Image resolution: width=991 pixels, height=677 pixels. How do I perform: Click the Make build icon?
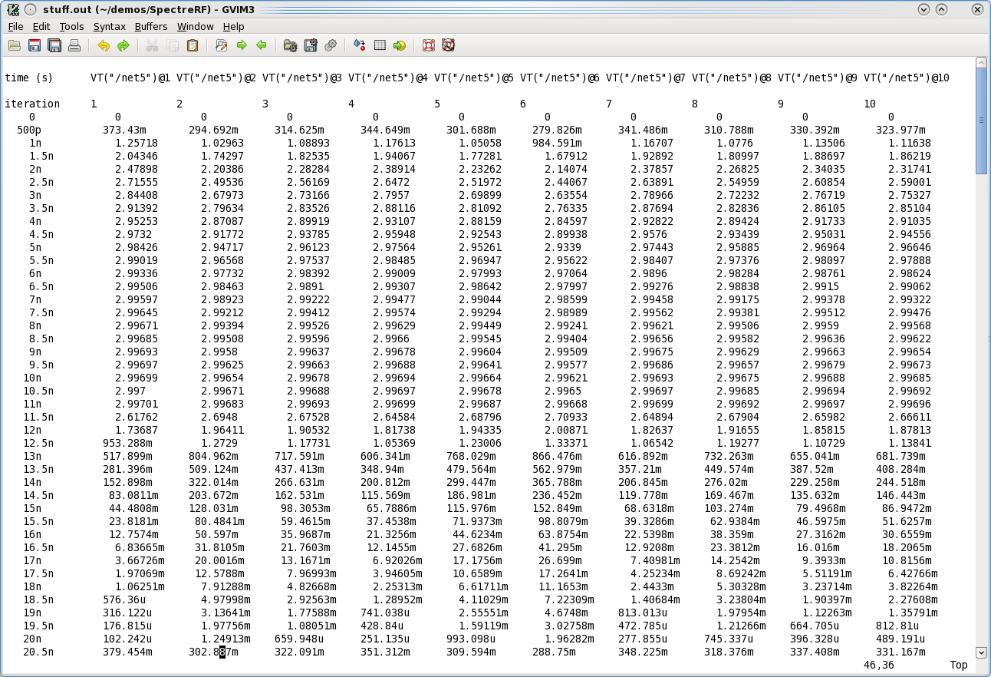click(359, 45)
